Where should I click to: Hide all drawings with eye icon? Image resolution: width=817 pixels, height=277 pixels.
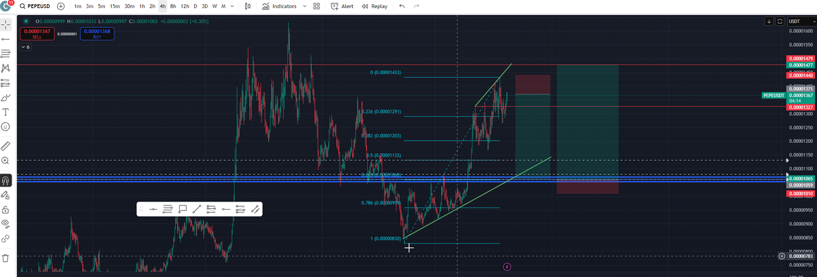click(x=5, y=223)
